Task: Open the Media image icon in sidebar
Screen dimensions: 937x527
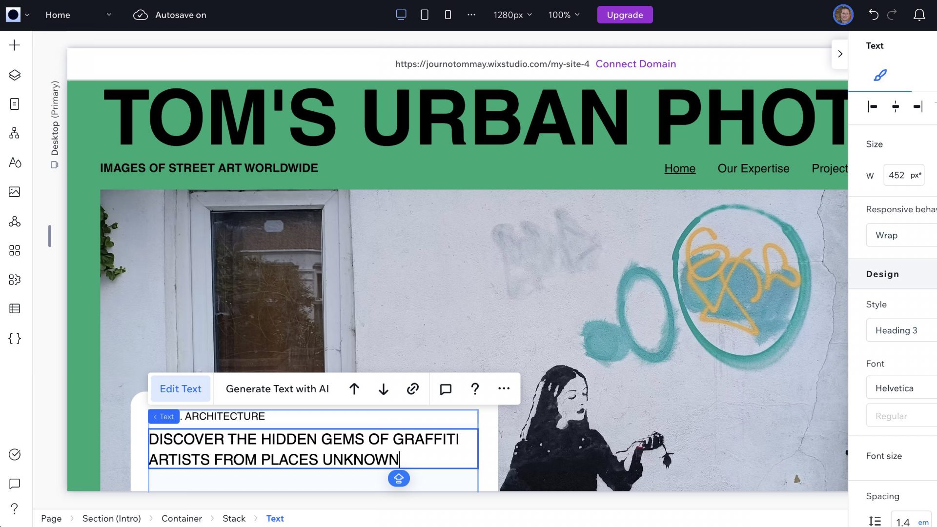Action: pos(14,192)
